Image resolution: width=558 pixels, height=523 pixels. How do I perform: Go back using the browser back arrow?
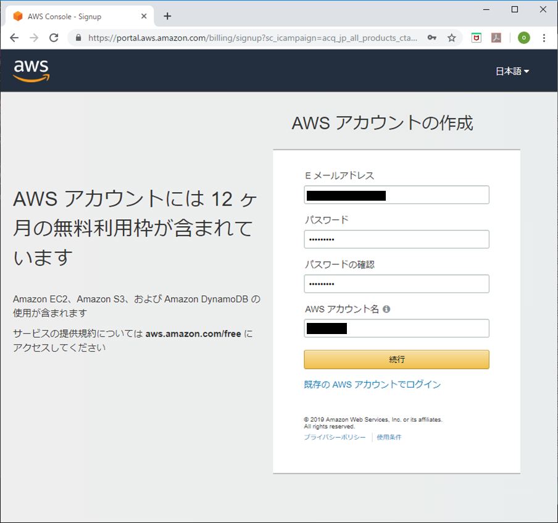click(14, 38)
